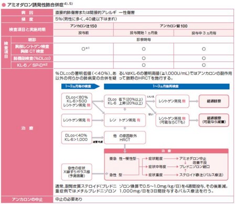This screenshot has width=236, height=204.
Task: Click the box DLco 低下(20%以上) KL-6 上昇
Action: [125, 101]
